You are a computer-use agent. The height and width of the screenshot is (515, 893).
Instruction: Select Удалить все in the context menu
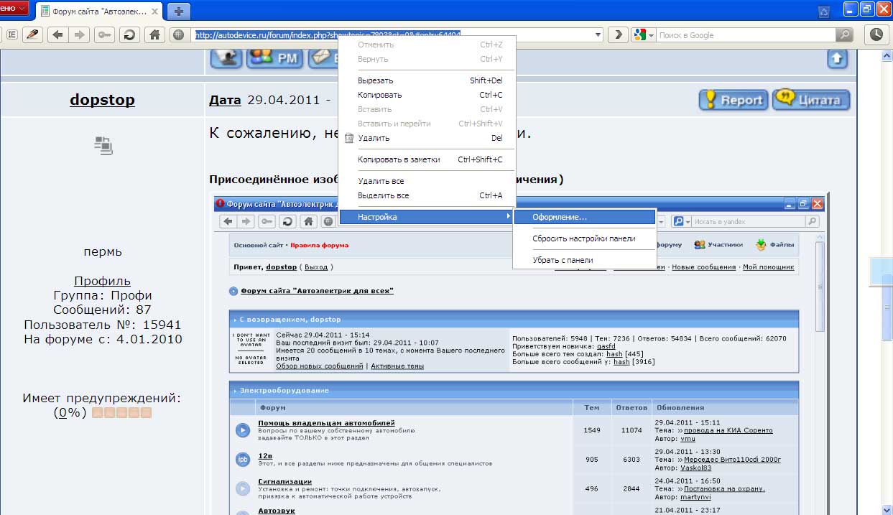[x=425, y=181]
